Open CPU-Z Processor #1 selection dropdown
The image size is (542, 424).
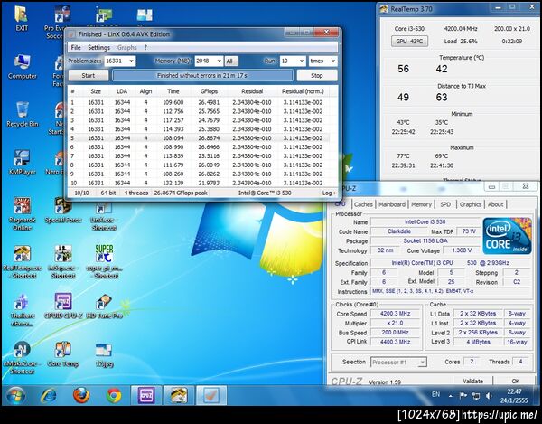coord(398,363)
